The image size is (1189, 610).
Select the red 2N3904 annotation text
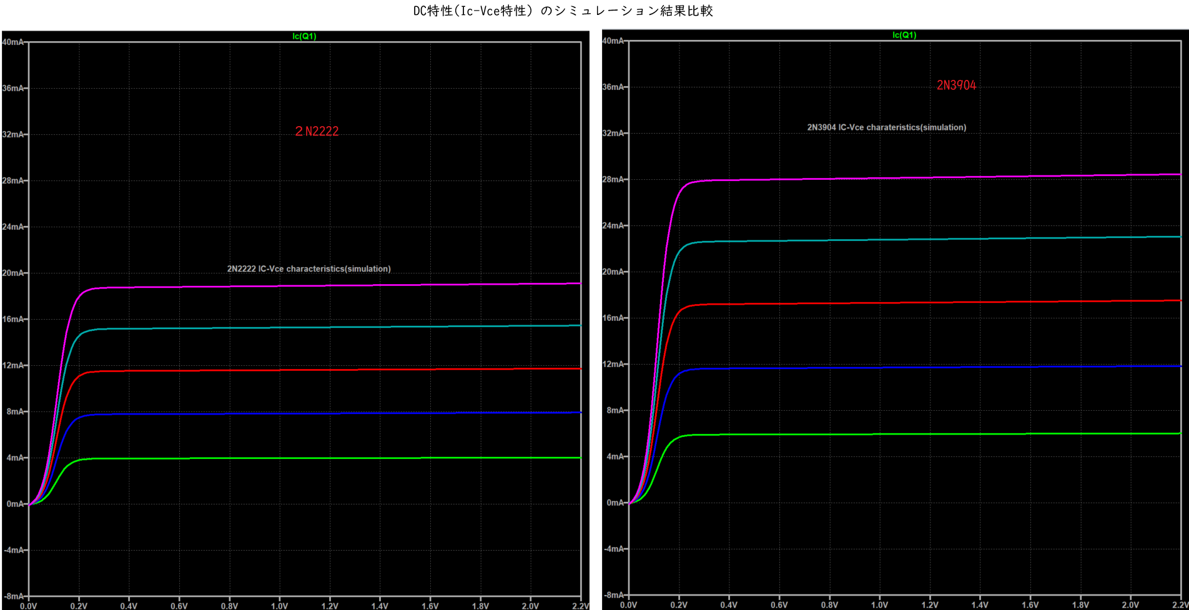coord(956,86)
